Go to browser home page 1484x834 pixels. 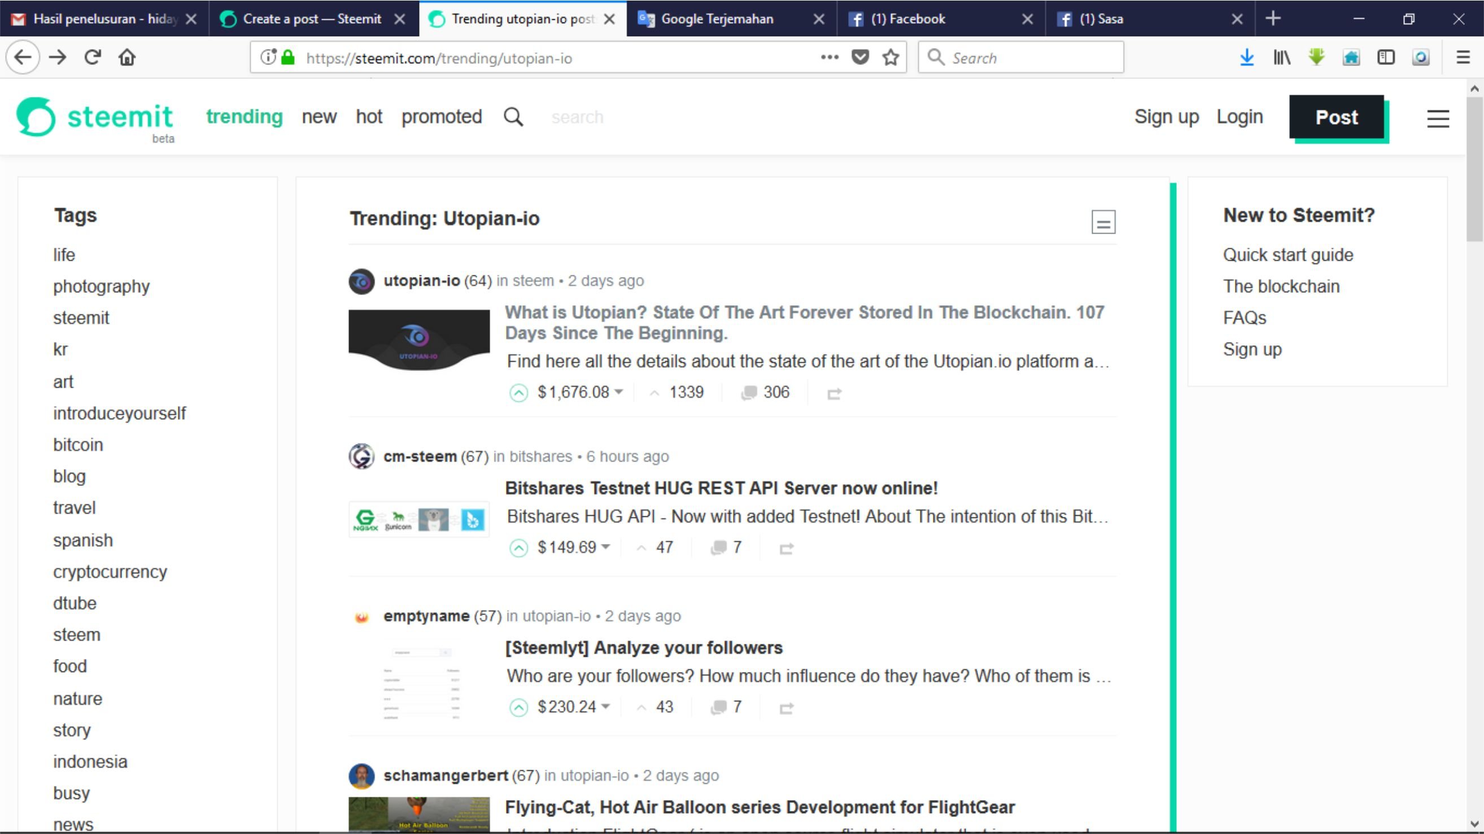126,57
